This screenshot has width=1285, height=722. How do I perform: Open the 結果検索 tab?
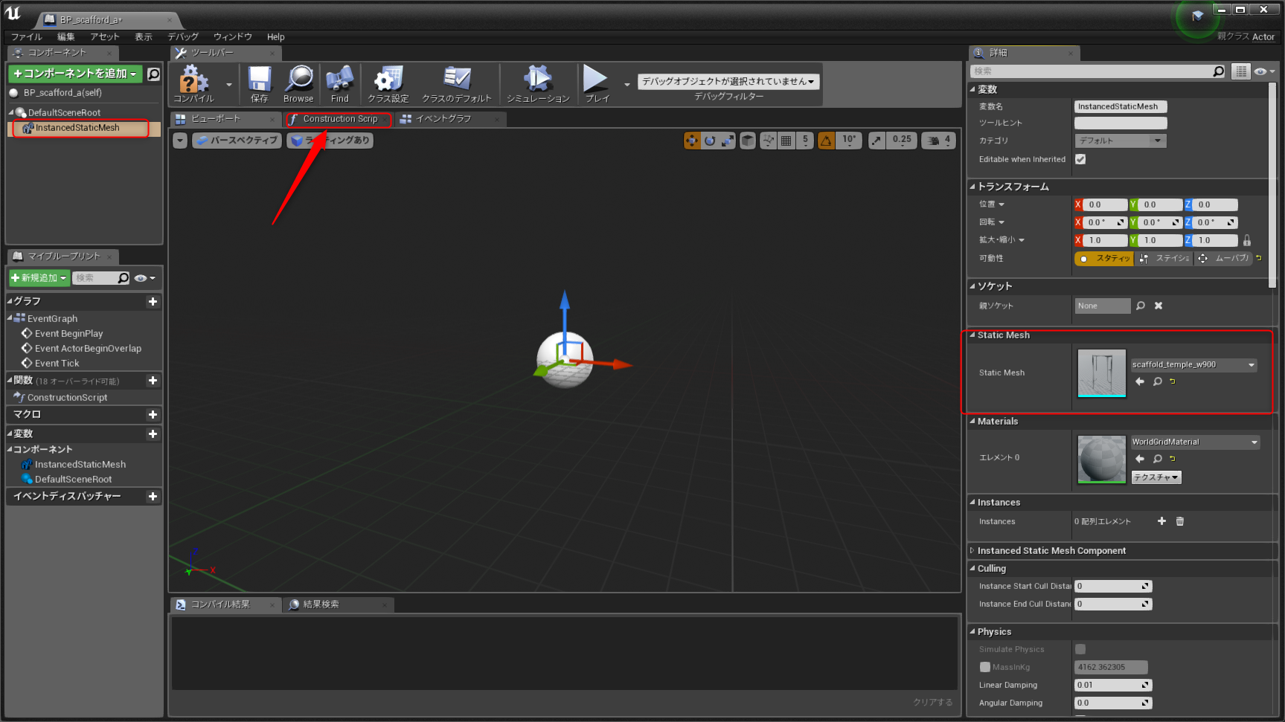(x=339, y=605)
